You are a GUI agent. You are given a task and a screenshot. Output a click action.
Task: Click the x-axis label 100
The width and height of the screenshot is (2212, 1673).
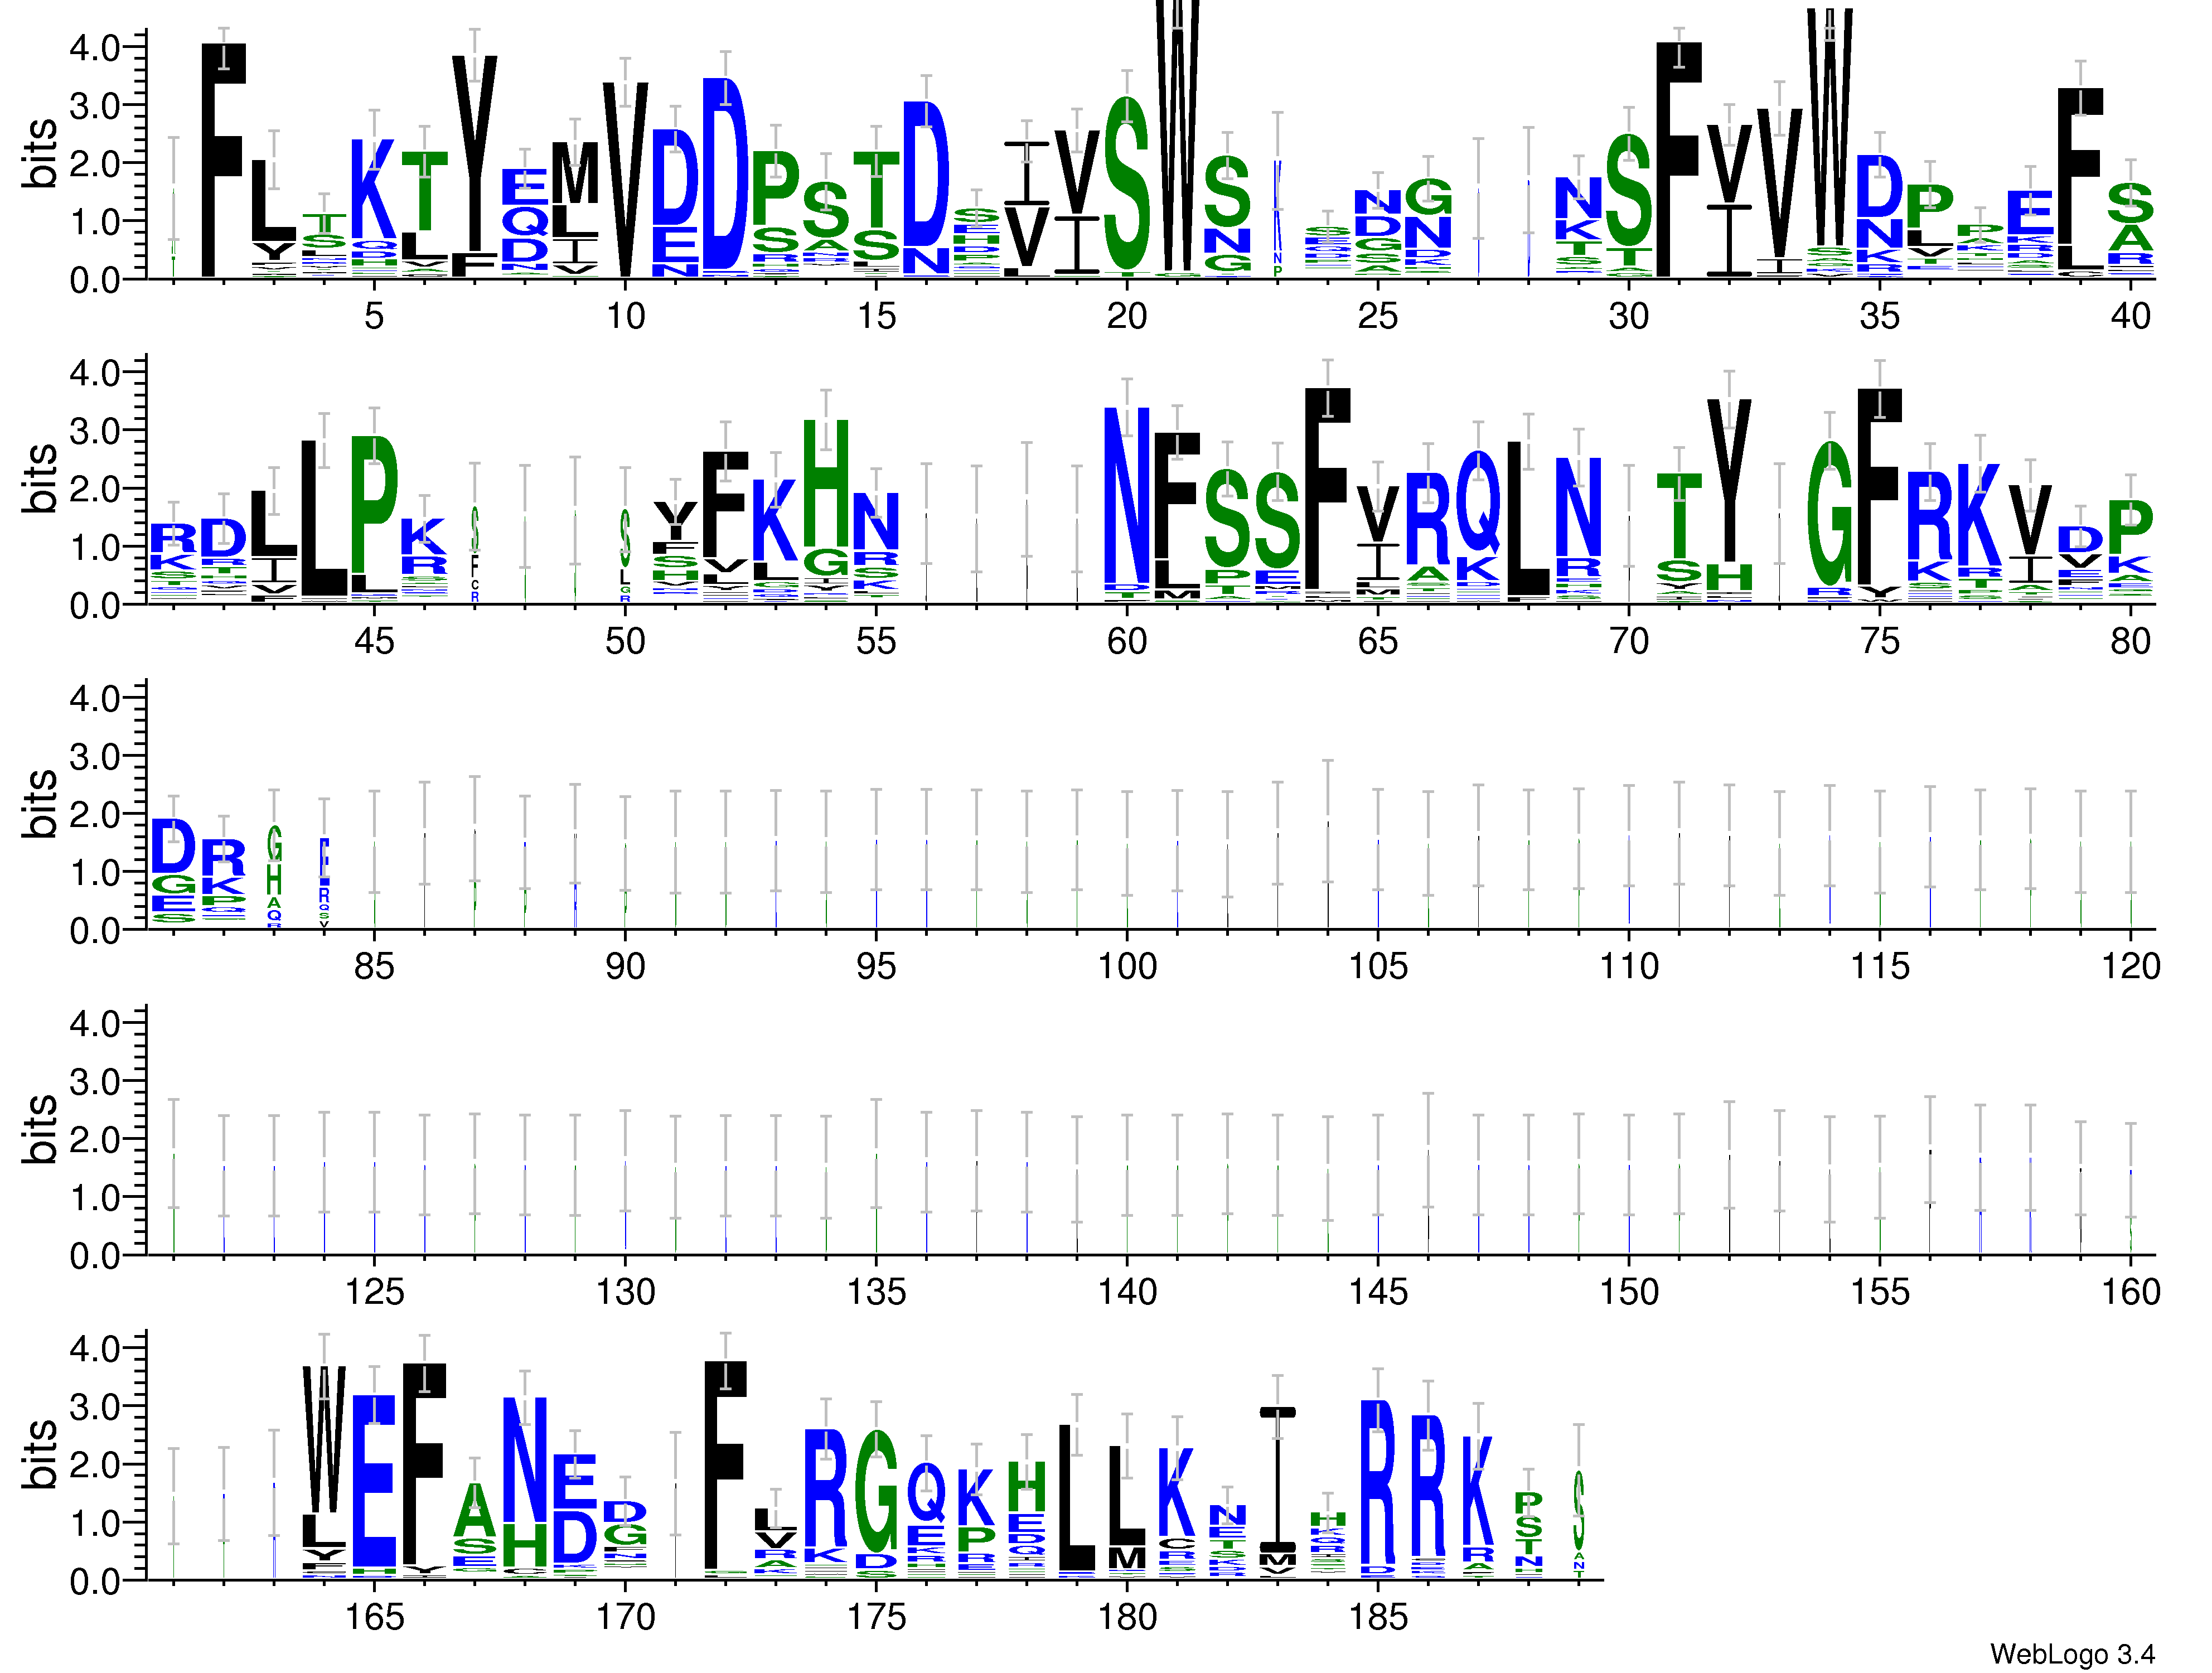[x=1127, y=966]
